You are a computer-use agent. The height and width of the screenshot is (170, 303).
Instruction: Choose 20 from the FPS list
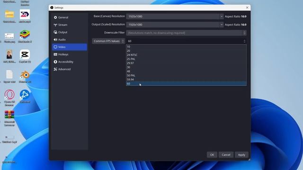186,51
